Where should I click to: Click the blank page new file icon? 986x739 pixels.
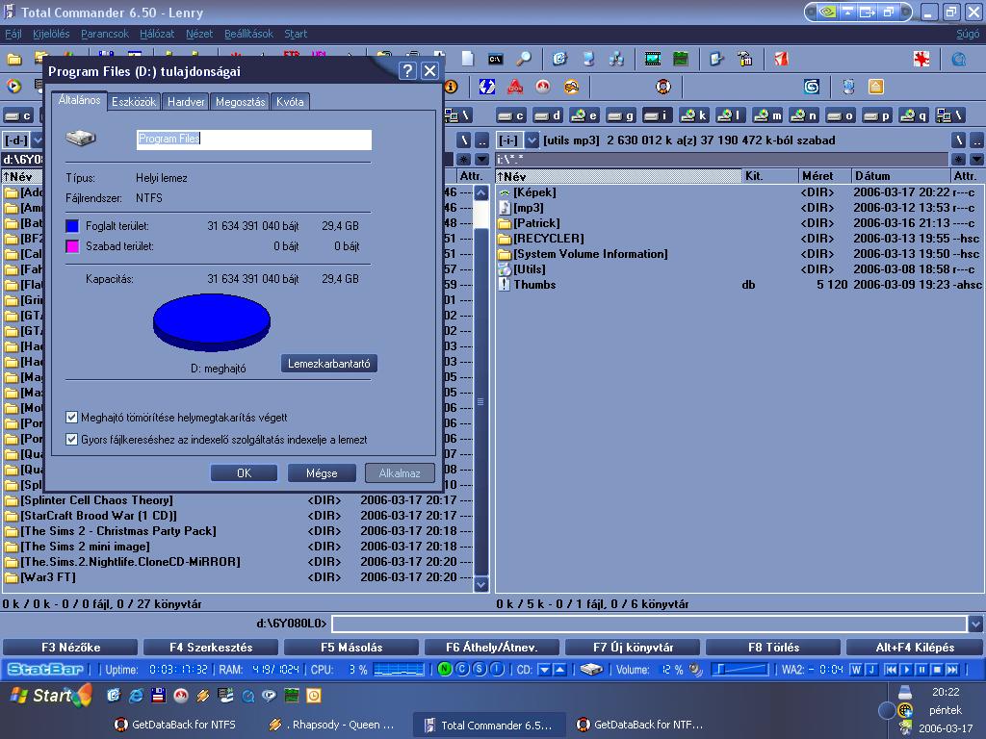pos(468,59)
